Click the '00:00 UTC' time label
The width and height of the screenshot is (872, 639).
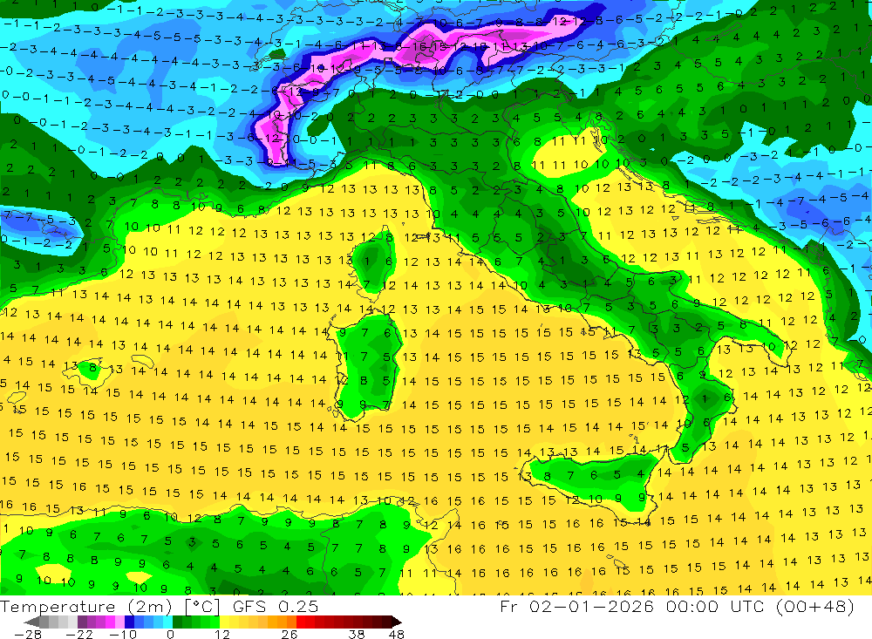(717, 606)
